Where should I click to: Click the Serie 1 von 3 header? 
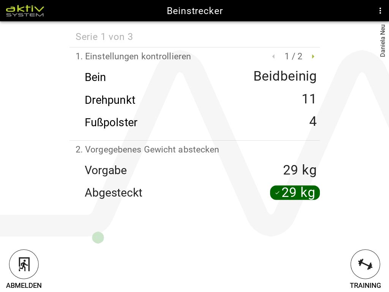click(x=104, y=36)
